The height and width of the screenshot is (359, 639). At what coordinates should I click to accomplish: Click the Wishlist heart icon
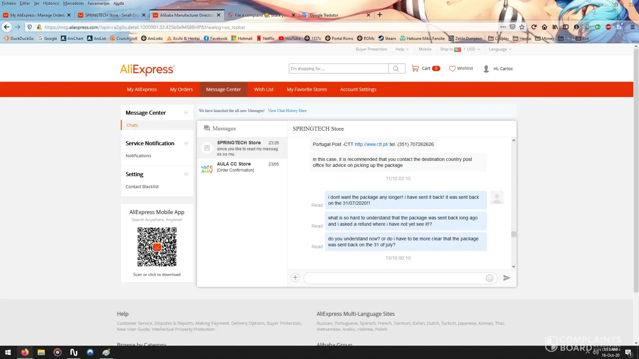(452, 68)
